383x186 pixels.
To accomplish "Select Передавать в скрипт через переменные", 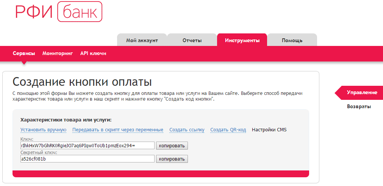I will point(118,130).
